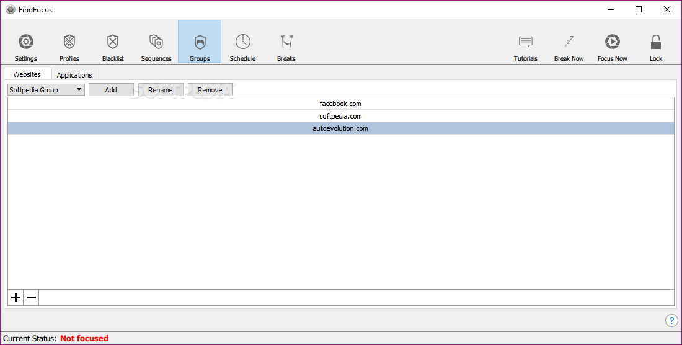Click the Add group button
682x345 pixels.
tap(111, 90)
